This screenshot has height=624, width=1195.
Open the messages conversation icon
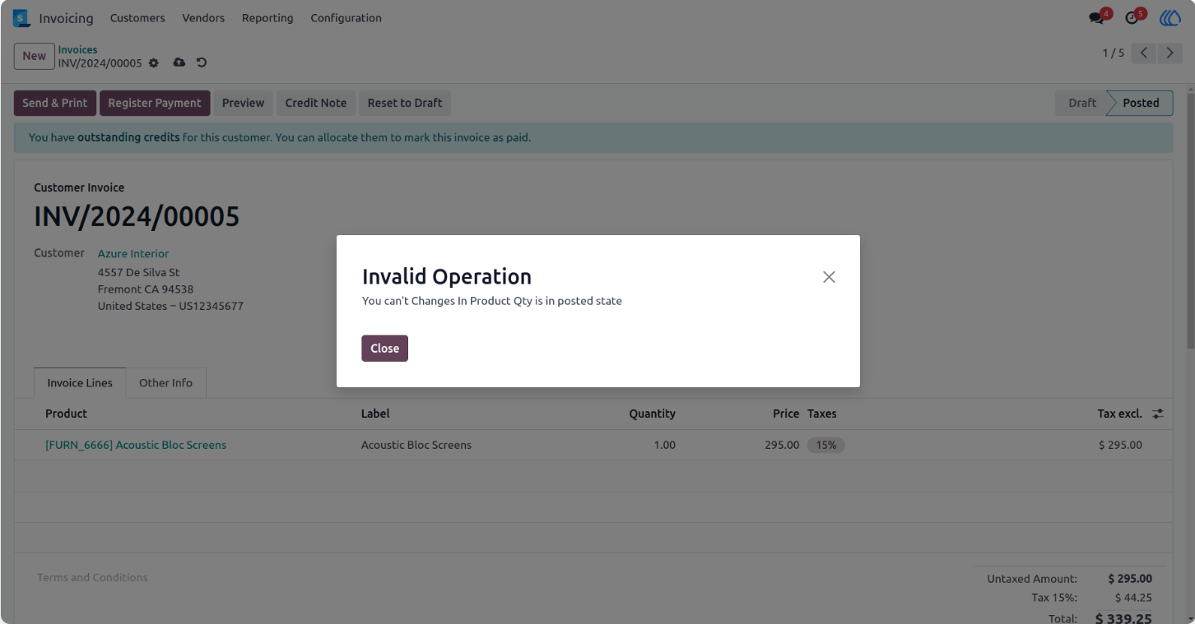[1096, 18]
